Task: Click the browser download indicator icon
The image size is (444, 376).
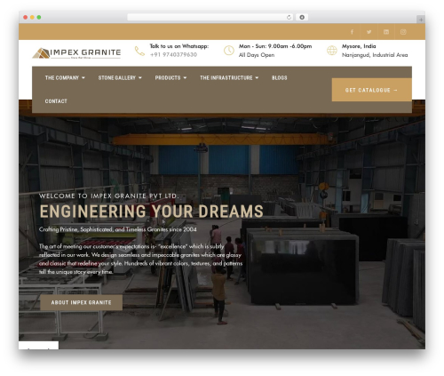Action: pos(302,17)
